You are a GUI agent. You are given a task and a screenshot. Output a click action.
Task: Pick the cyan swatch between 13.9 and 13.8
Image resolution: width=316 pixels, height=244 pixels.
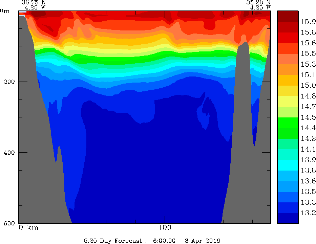pyautogui.click(x=288, y=165)
